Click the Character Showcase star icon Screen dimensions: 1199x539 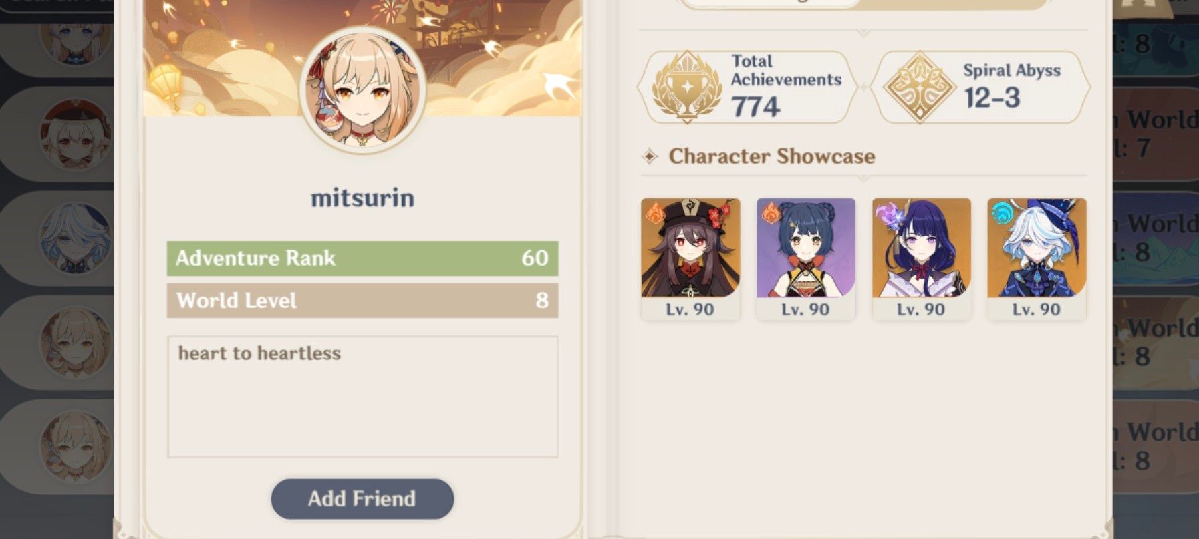pyautogui.click(x=650, y=156)
